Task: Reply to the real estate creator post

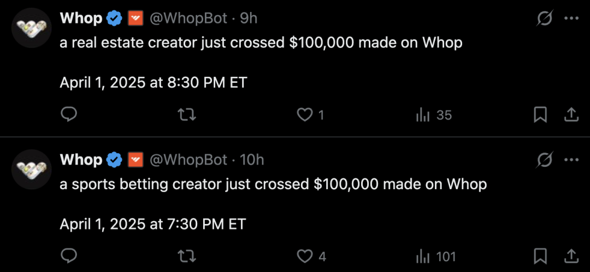Action: click(x=69, y=115)
